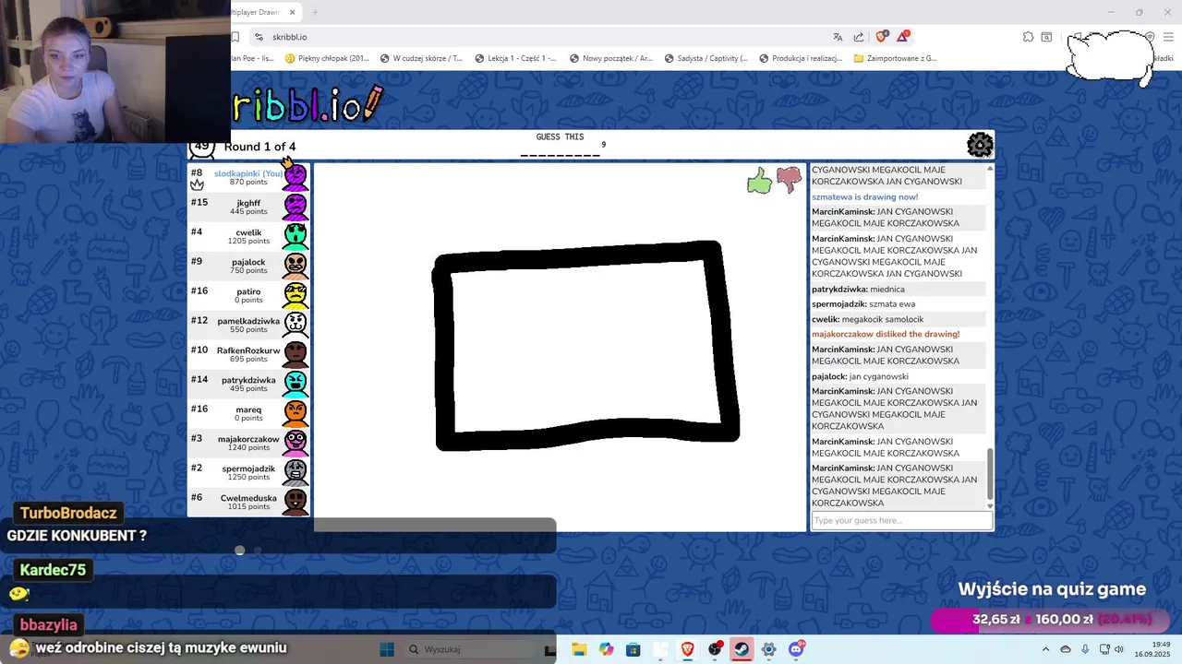This screenshot has width=1182, height=664.
Task: Click chat line 'szmatewa is drawing now!'
Action: tap(864, 196)
